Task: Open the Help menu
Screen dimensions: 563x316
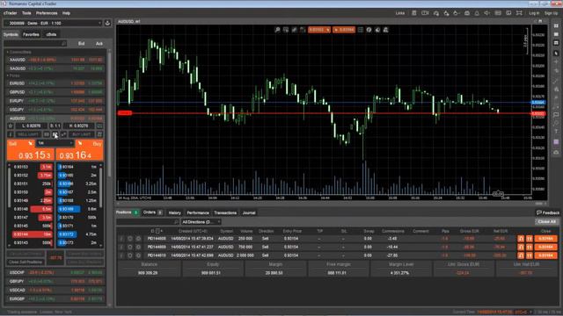Action: [x=67, y=13]
